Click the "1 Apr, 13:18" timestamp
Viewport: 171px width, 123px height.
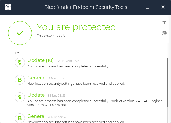pyautogui.click(x=64, y=61)
